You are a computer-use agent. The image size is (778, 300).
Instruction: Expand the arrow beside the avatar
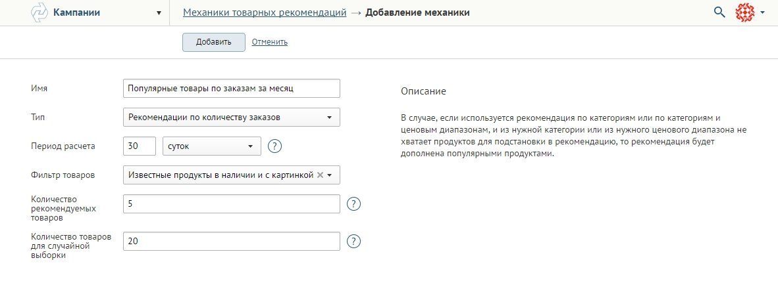[762, 13]
